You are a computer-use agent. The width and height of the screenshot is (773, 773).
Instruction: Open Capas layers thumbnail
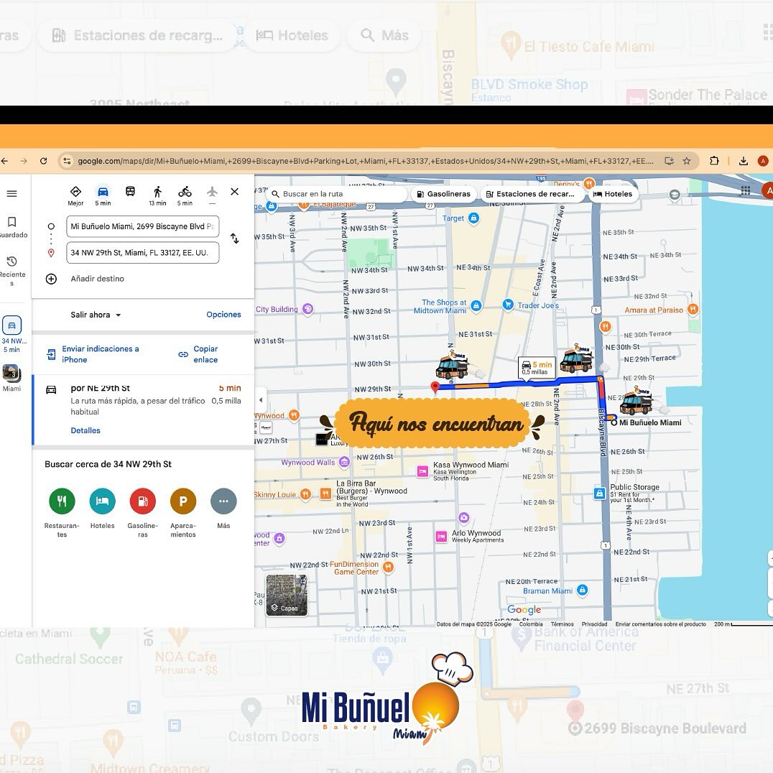tap(287, 595)
